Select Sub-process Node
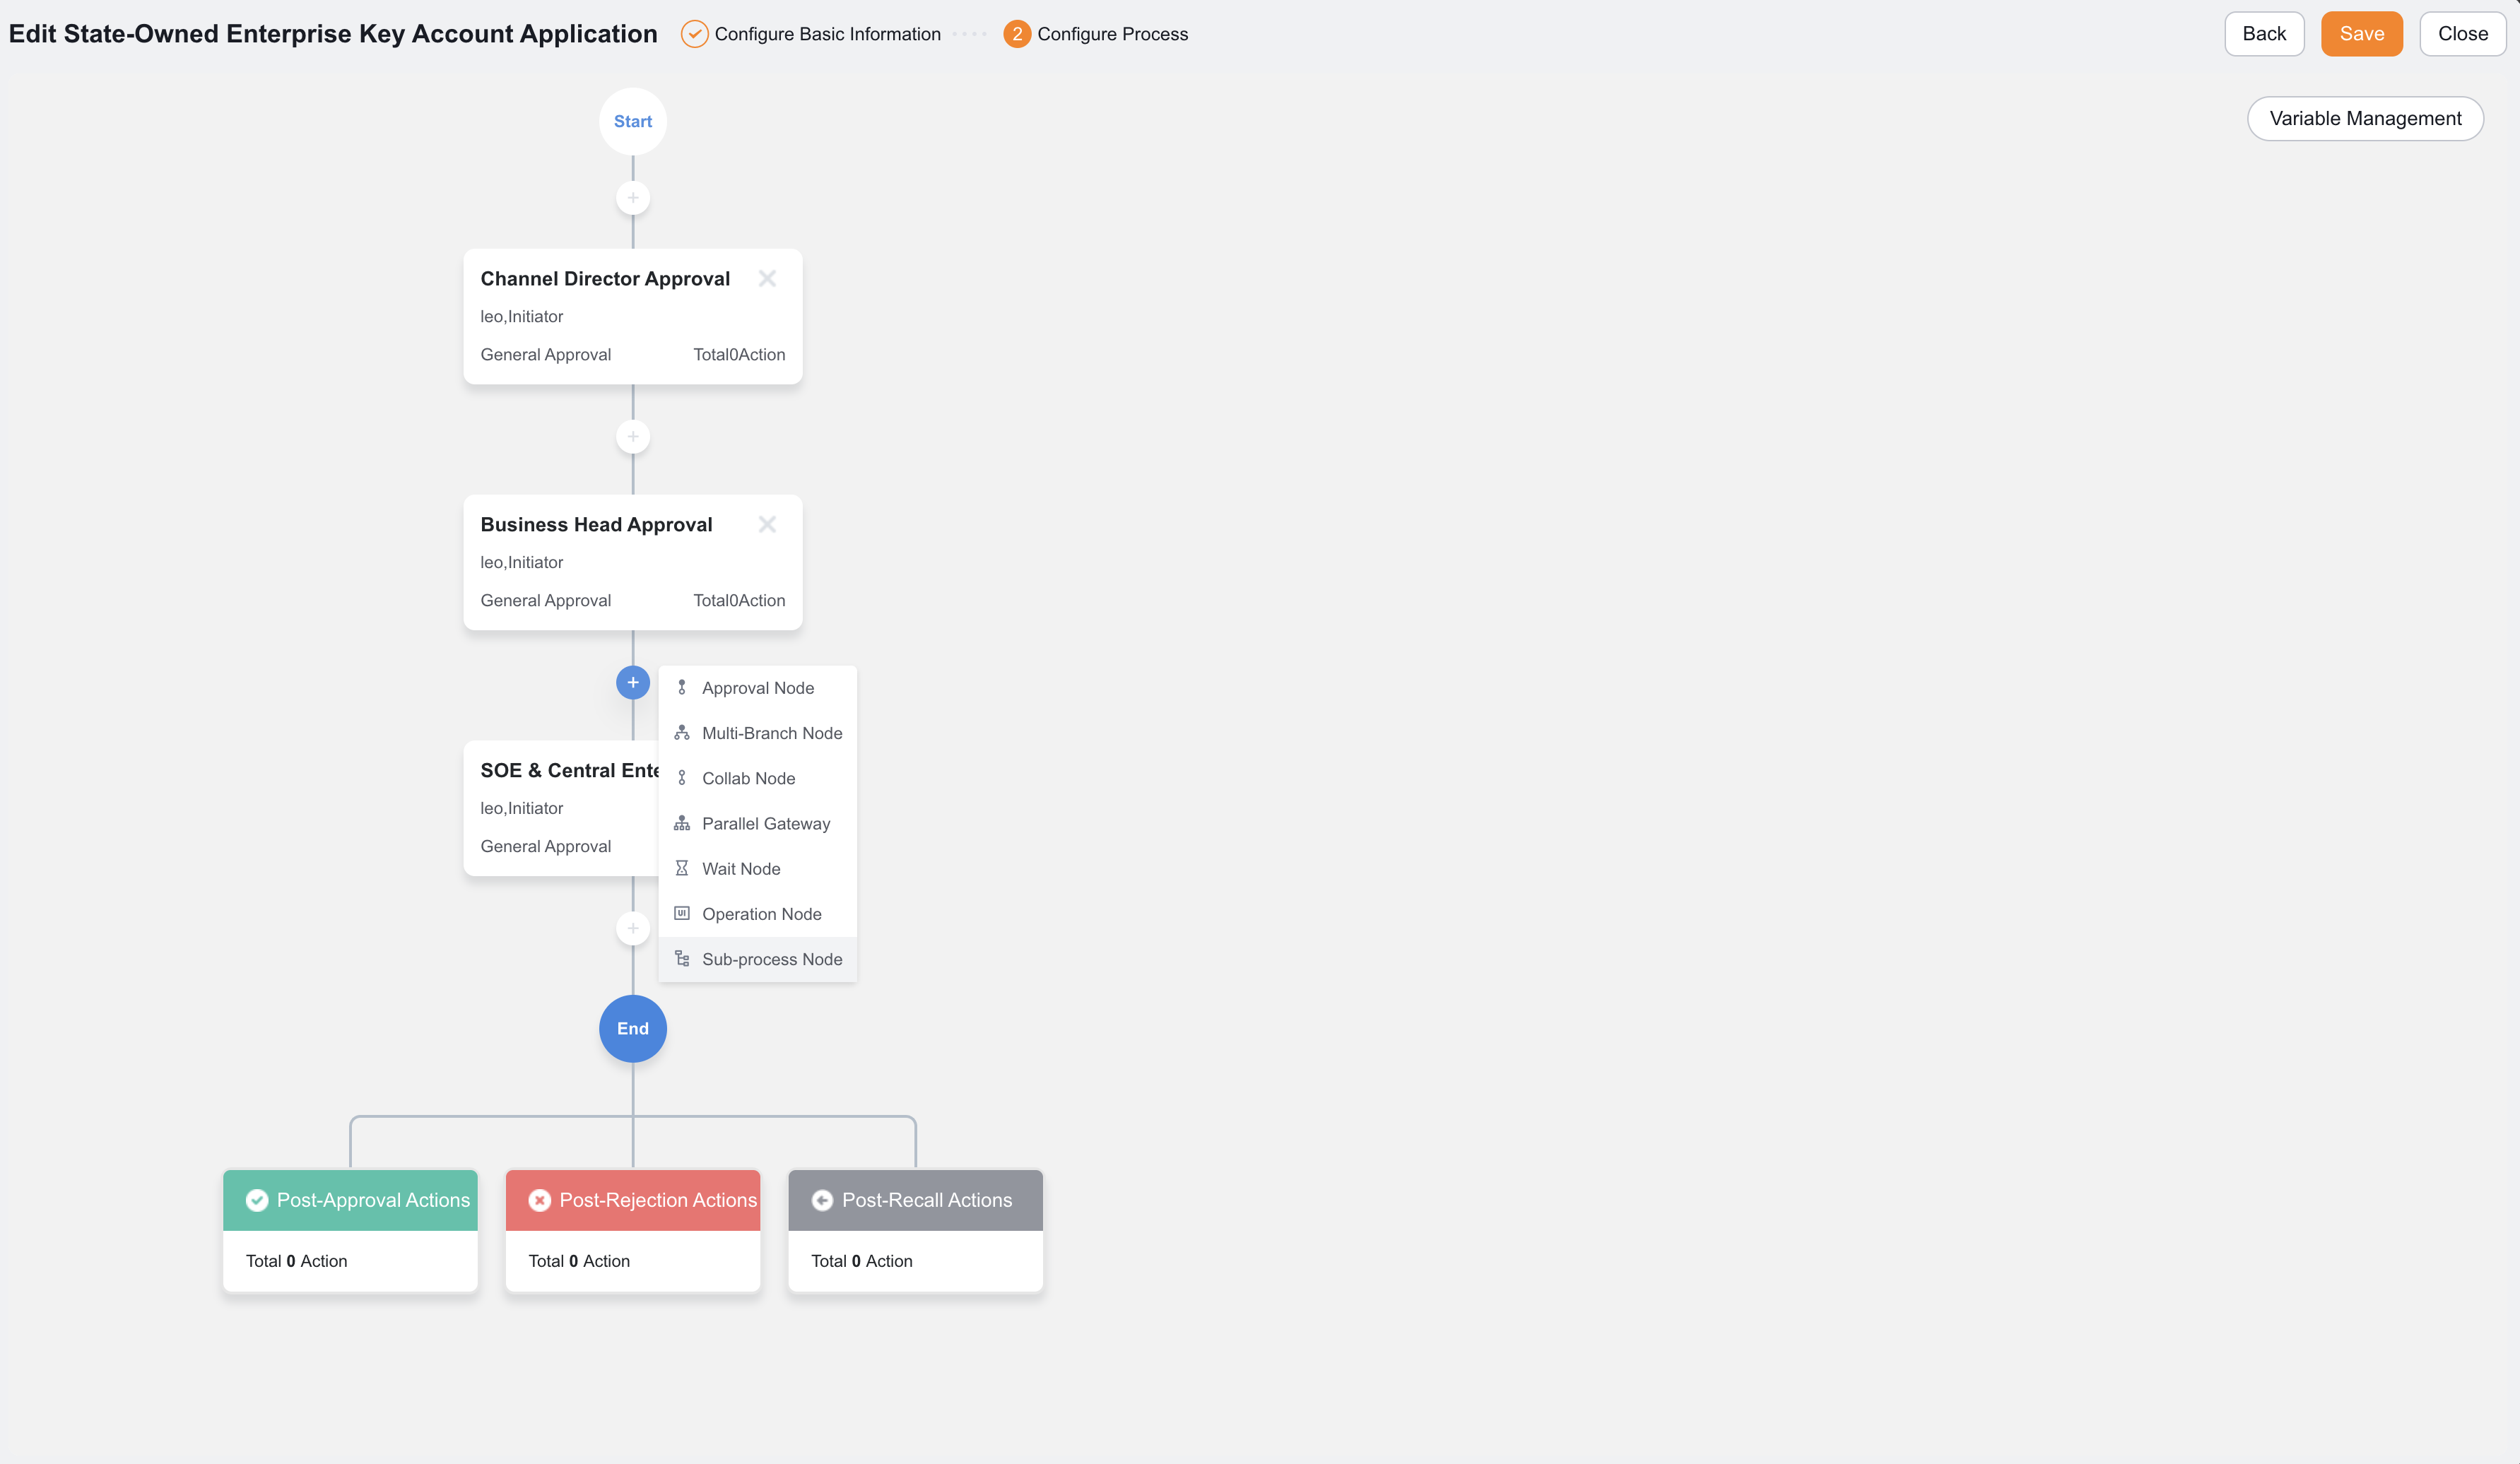Viewport: 2520px width, 1464px height. coord(758,959)
